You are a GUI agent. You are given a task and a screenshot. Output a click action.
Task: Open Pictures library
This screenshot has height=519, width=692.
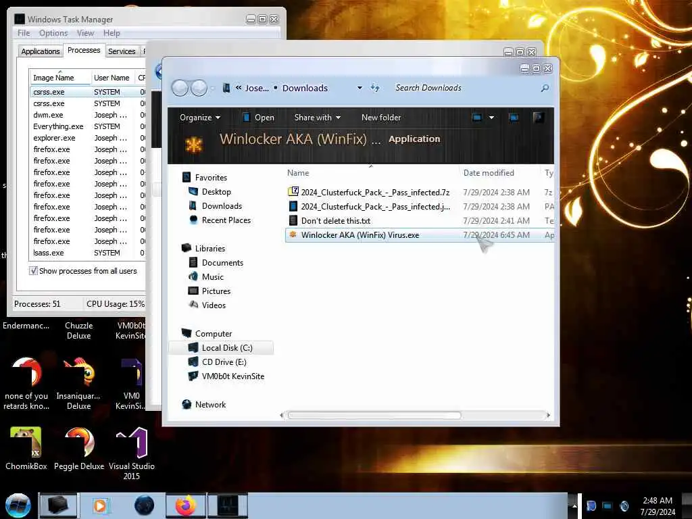[216, 291]
